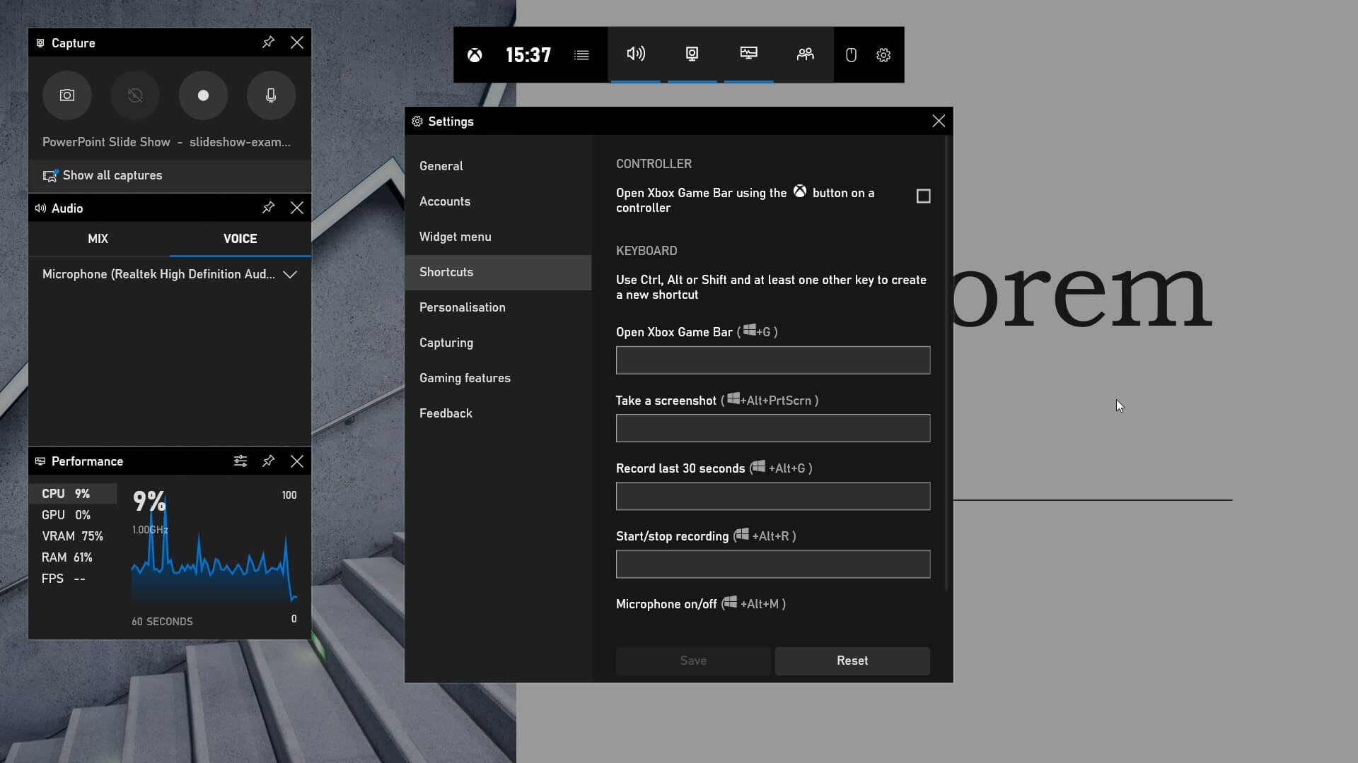1358x763 pixels.
Task: Click the input field for Take a screenshot shortcut
Action: point(772,427)
